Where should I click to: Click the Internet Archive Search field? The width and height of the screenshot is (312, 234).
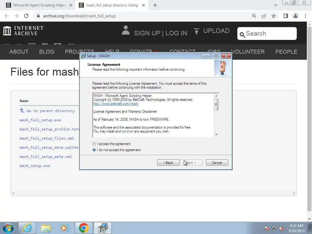(267, 34)
